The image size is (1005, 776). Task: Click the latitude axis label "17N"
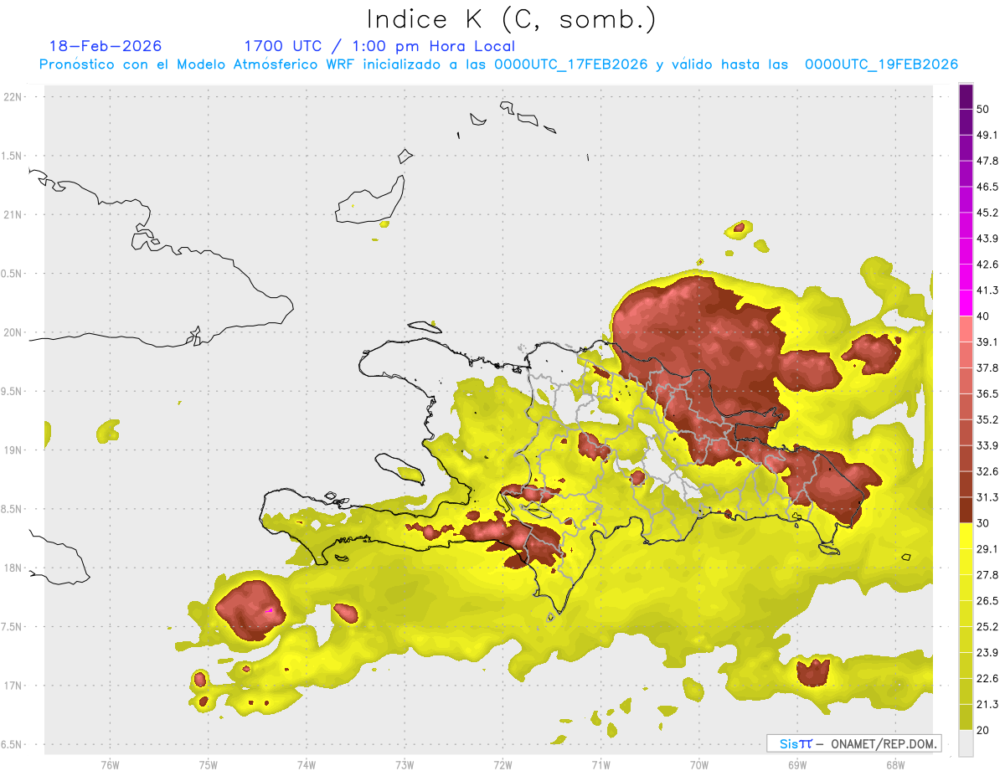point(14,686)
